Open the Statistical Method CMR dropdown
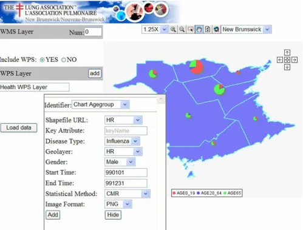 [128, 194]
